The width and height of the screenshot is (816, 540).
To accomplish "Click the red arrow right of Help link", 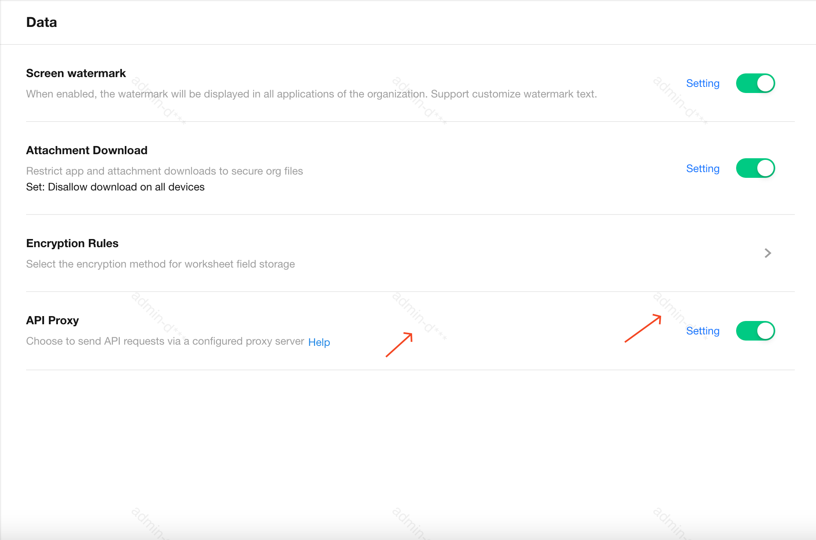I will tap(399, 345).
